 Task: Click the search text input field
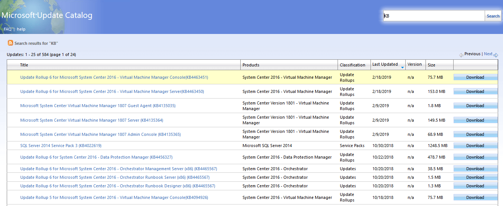pyautogui.click(x=434, y=16)
